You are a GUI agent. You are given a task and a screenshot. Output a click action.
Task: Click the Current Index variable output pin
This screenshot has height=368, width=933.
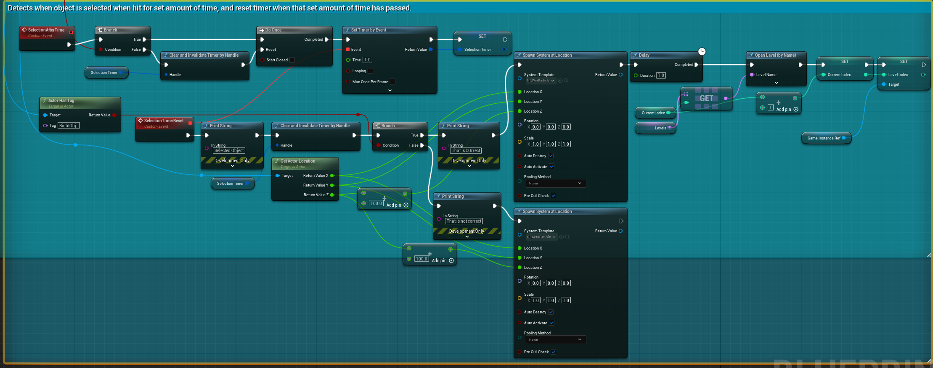coord(668,113)
